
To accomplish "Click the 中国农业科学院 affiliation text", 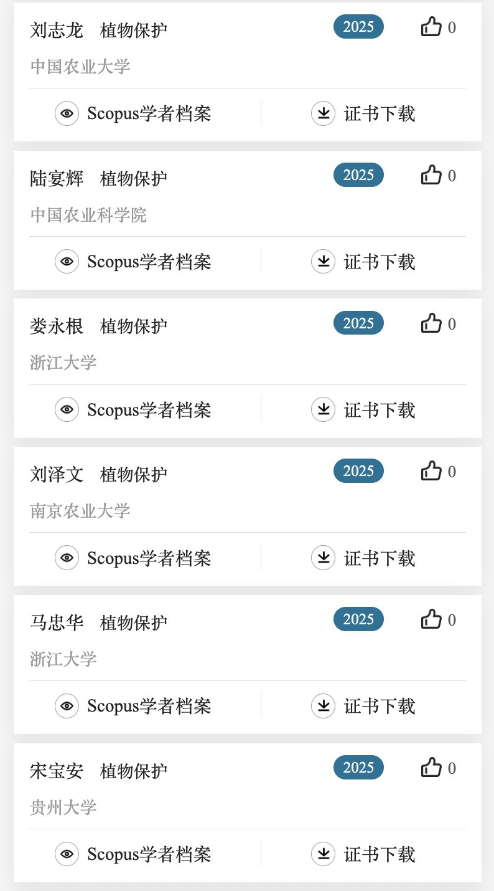I will [88, 215].
